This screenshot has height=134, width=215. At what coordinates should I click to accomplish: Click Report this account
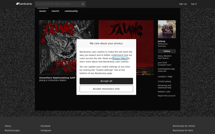[167, 96]
